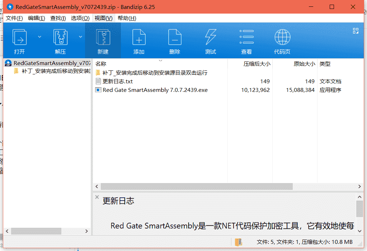Click the Test (测试) lightning icon
Viewport: 367px width, 251px height.
click(x=211, y=37)
